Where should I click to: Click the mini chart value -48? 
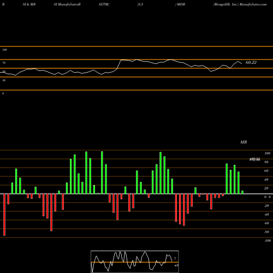176,265
